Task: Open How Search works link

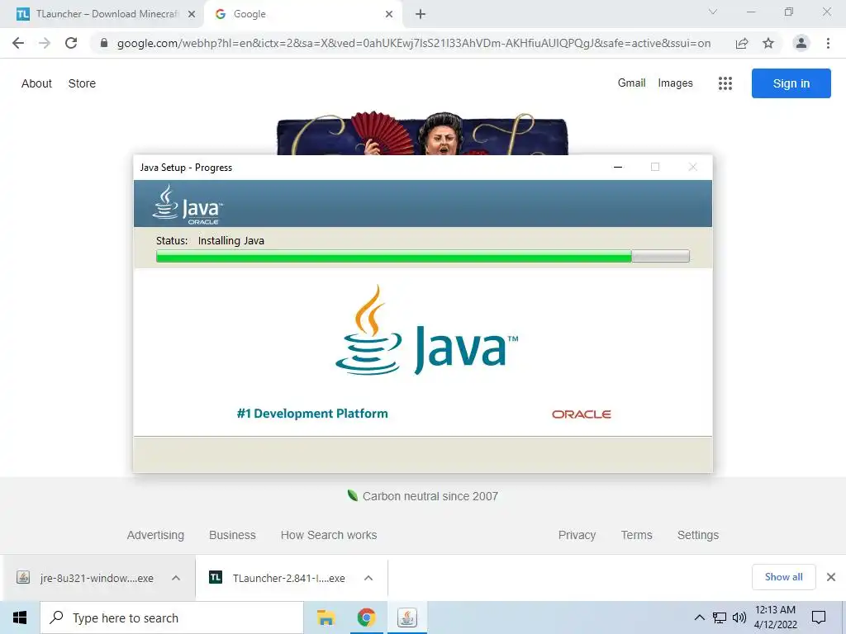Action: click(329, 535)
